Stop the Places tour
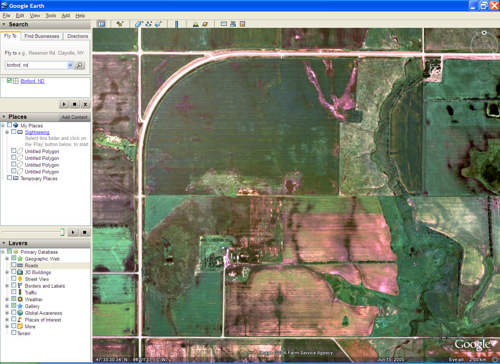500x364 pixels. pos(85,232)
